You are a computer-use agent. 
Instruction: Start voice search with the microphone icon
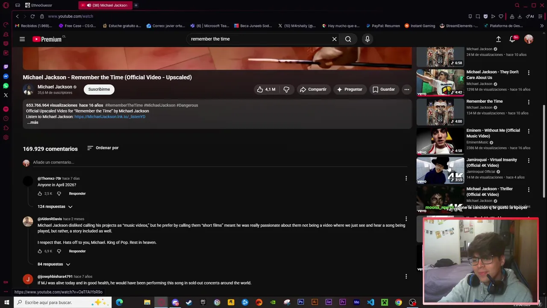tap(367, 39)
